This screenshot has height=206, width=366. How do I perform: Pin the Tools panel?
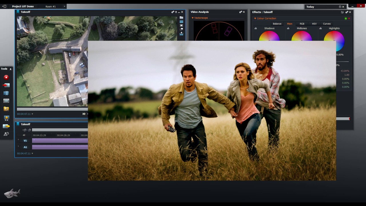tap(11, 69)
